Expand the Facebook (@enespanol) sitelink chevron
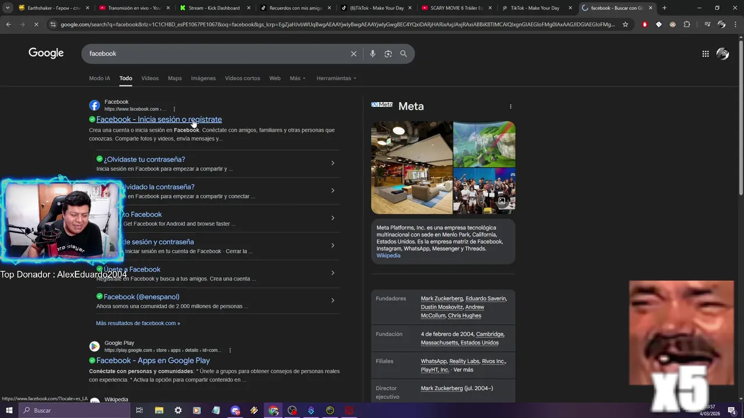The image size is (744, 418). pos(332,301)
